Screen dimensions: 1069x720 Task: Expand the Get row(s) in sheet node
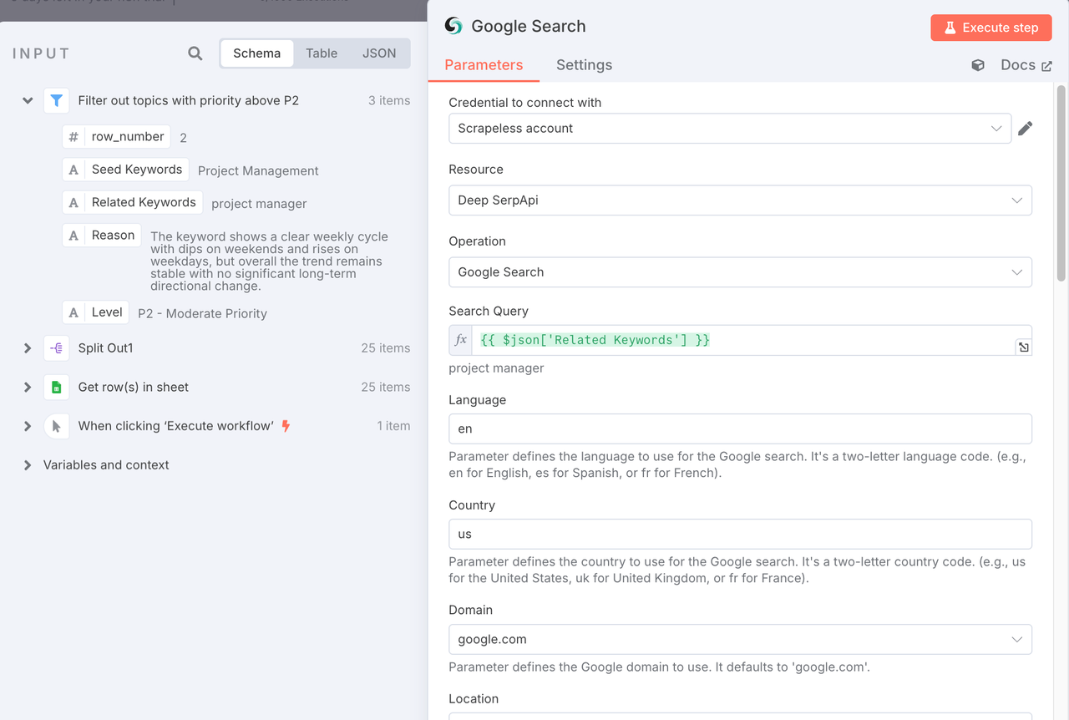point(28,387)
